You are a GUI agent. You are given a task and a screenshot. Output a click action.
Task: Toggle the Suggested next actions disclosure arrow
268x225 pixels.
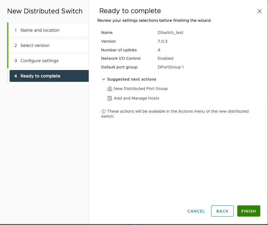(104, 79)
